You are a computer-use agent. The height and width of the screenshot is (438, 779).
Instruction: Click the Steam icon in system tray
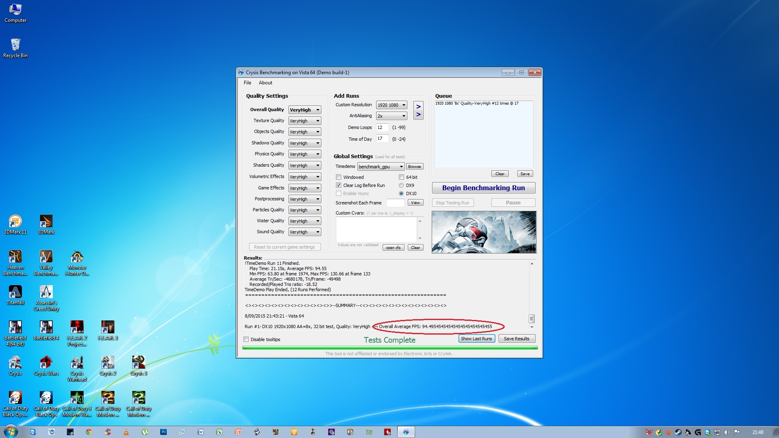[x=678, y=432]
